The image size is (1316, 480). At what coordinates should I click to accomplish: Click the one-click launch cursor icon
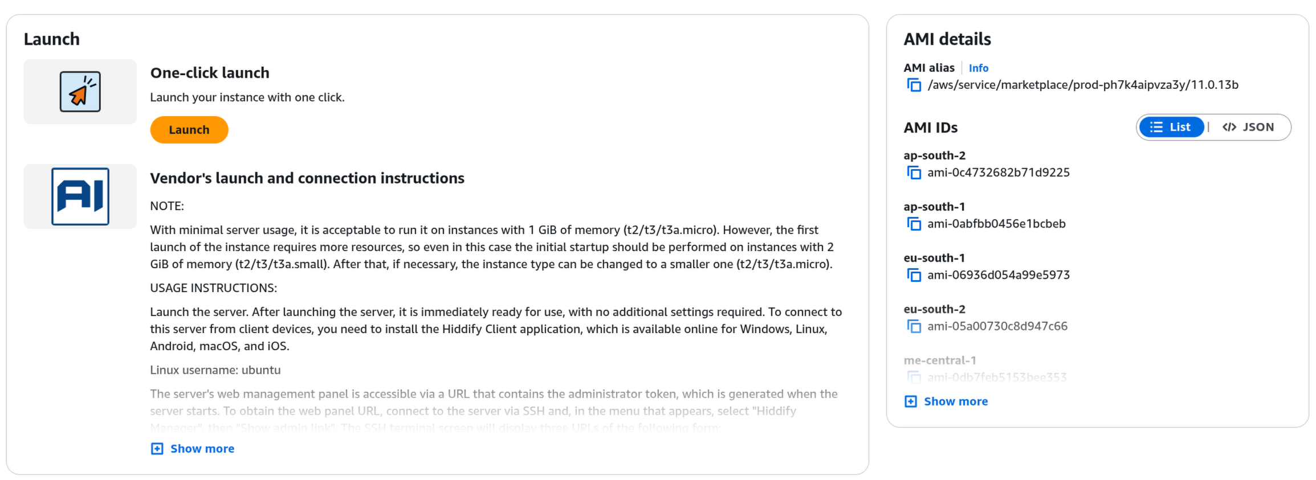pos(80,91)
